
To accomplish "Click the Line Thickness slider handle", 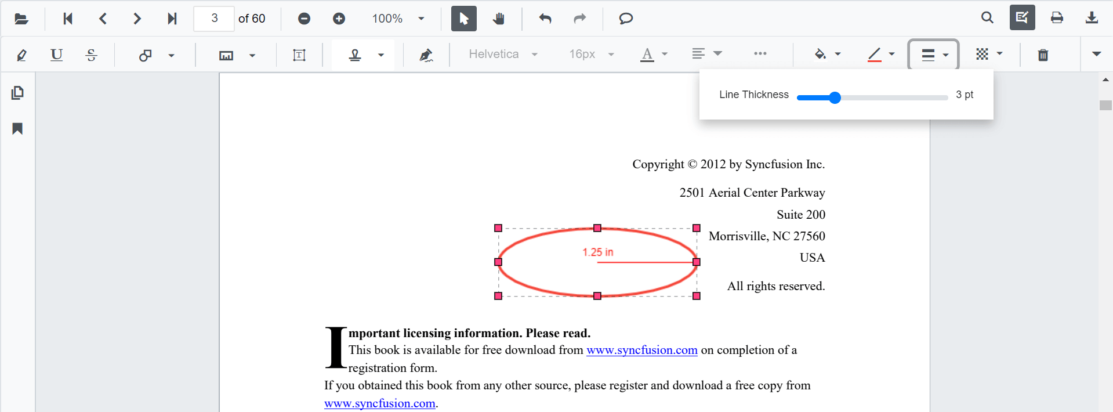I will pyautogui.click(x=835, y=97).
